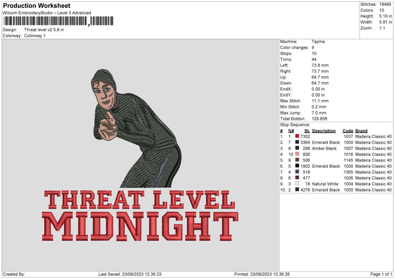Click the N# column header
This screenshot has height=279, width=395.
tap(291, 131)
